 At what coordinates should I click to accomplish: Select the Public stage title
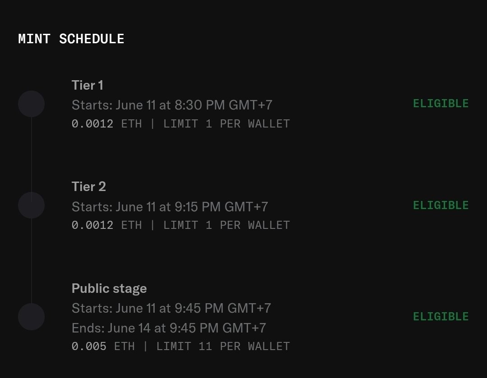coord(109,289)
